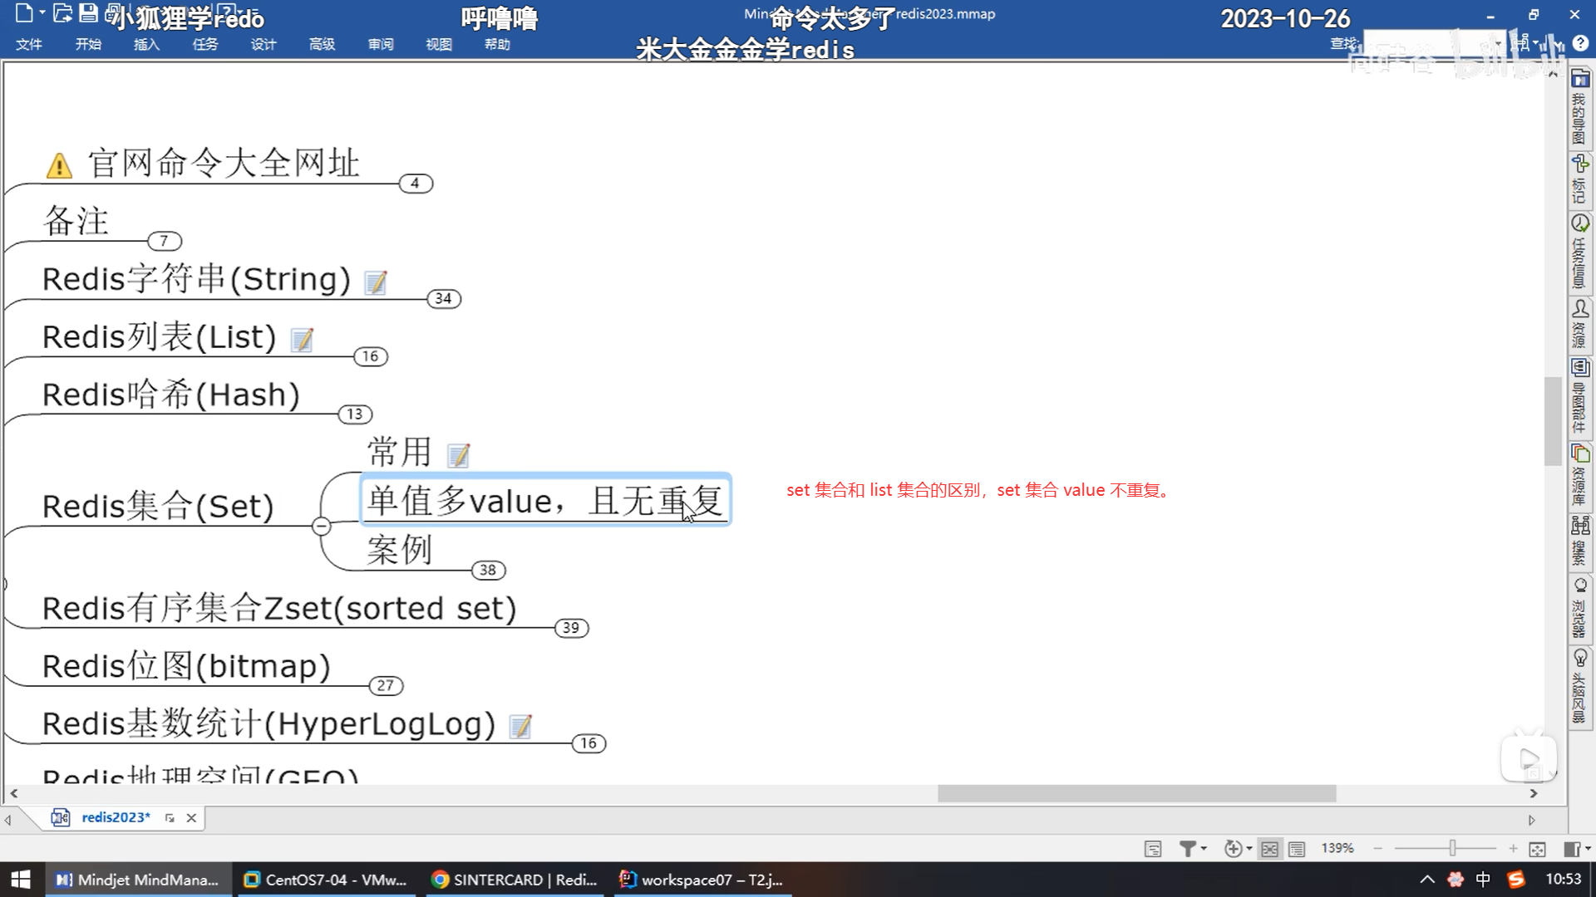The image size is (1596, 897).
Task: Toggle outline view mode in status bar
Action: (x=1297, y=849)
